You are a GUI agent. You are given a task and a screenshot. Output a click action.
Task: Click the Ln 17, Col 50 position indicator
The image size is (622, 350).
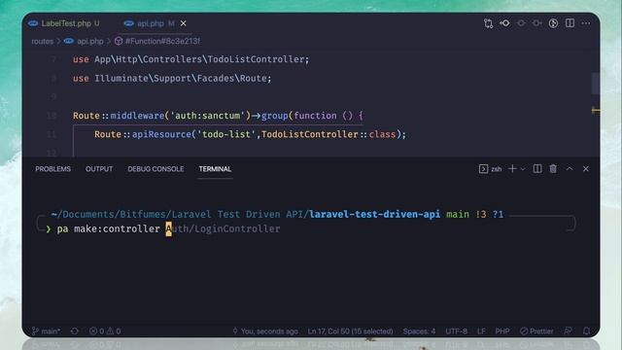tap(350, 331)
